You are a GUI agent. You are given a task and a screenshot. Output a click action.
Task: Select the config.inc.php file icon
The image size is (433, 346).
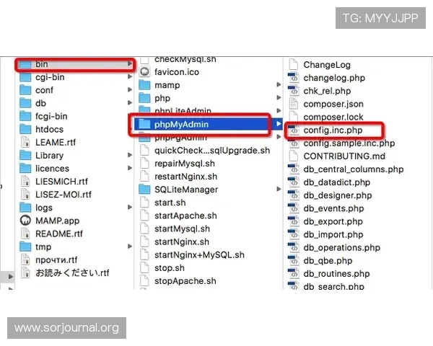(x=294, y=130)
